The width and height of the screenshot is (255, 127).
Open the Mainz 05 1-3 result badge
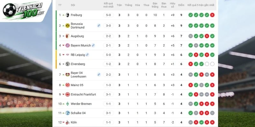(x=108, y=85)
